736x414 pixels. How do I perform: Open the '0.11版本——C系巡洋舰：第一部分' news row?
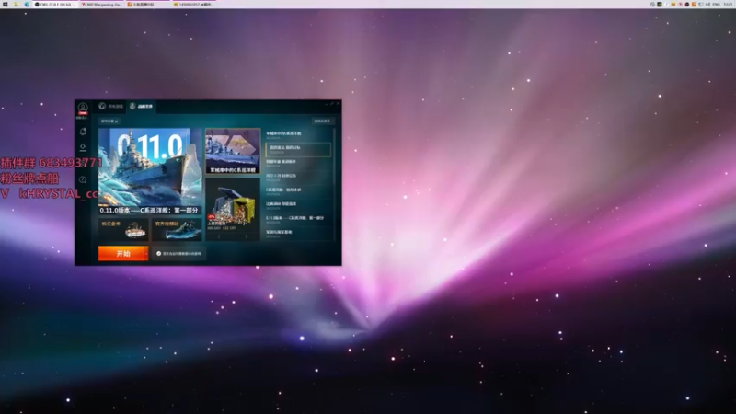coord(298,220)
